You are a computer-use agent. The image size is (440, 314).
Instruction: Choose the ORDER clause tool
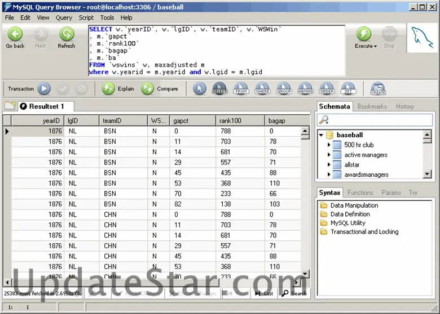(327, 88)
